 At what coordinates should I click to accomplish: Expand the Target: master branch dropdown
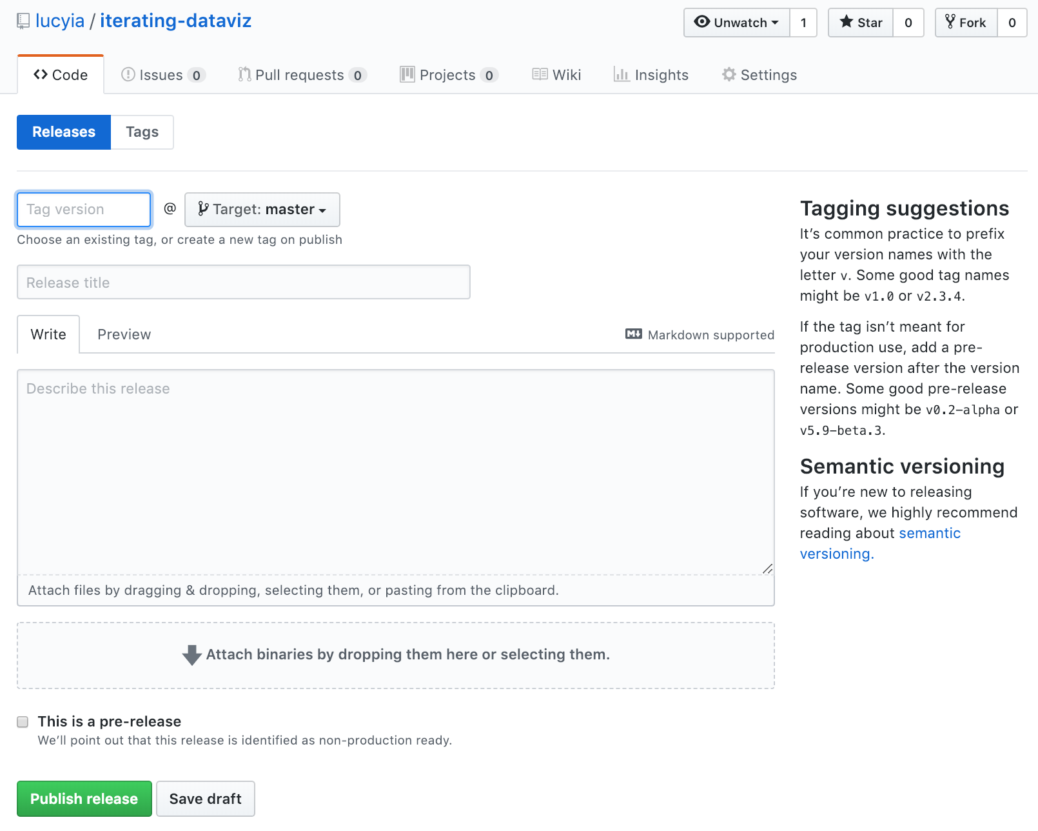click(262, 210)
